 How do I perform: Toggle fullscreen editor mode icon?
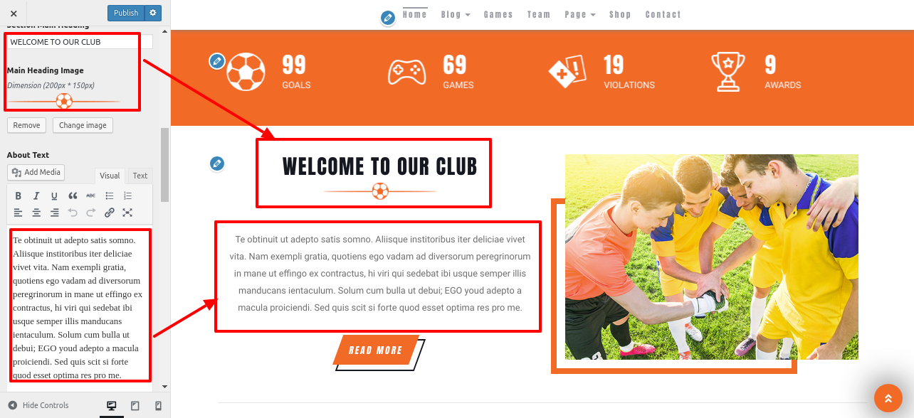(x=127, y=213)
